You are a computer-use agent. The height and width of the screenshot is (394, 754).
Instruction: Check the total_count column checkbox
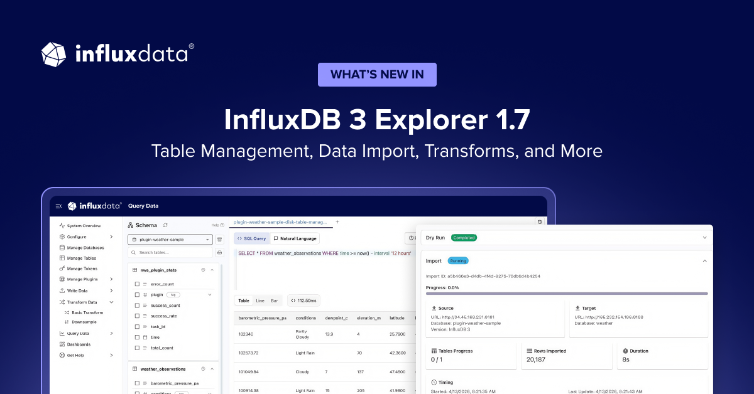click(x=137, y=348)
